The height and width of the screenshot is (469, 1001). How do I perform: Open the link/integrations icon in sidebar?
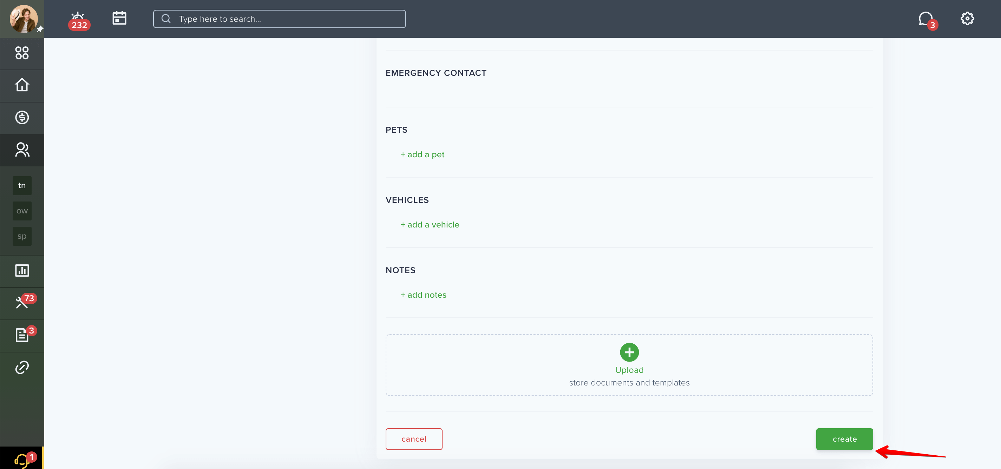coord(22,367)
